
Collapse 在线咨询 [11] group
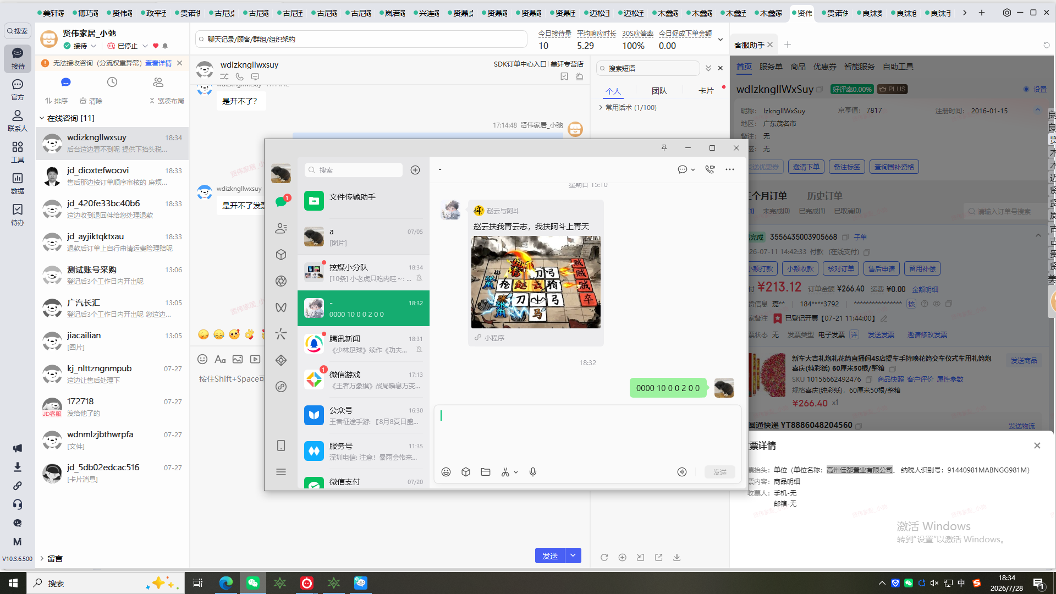pyautogui.click(x=42, y=118)
